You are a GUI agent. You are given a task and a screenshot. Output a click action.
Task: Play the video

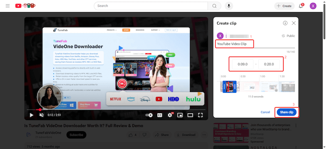(31, 115)
